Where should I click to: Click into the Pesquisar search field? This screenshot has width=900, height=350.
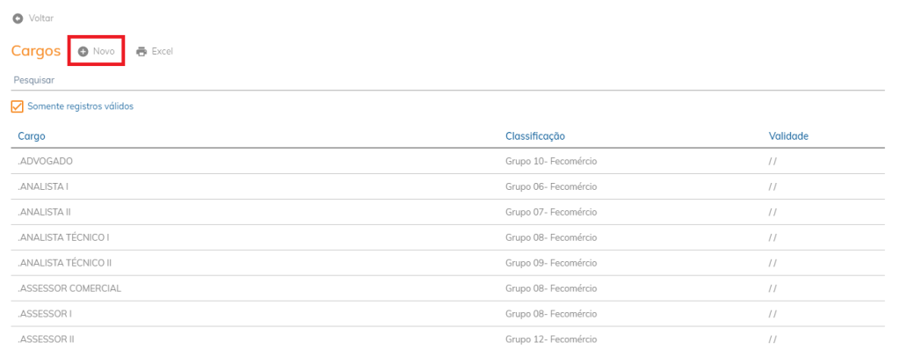[x=447, y=80]
